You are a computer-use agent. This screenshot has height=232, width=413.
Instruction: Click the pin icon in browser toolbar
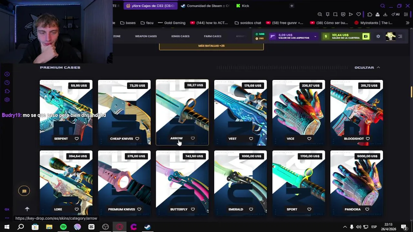[327, 15]
